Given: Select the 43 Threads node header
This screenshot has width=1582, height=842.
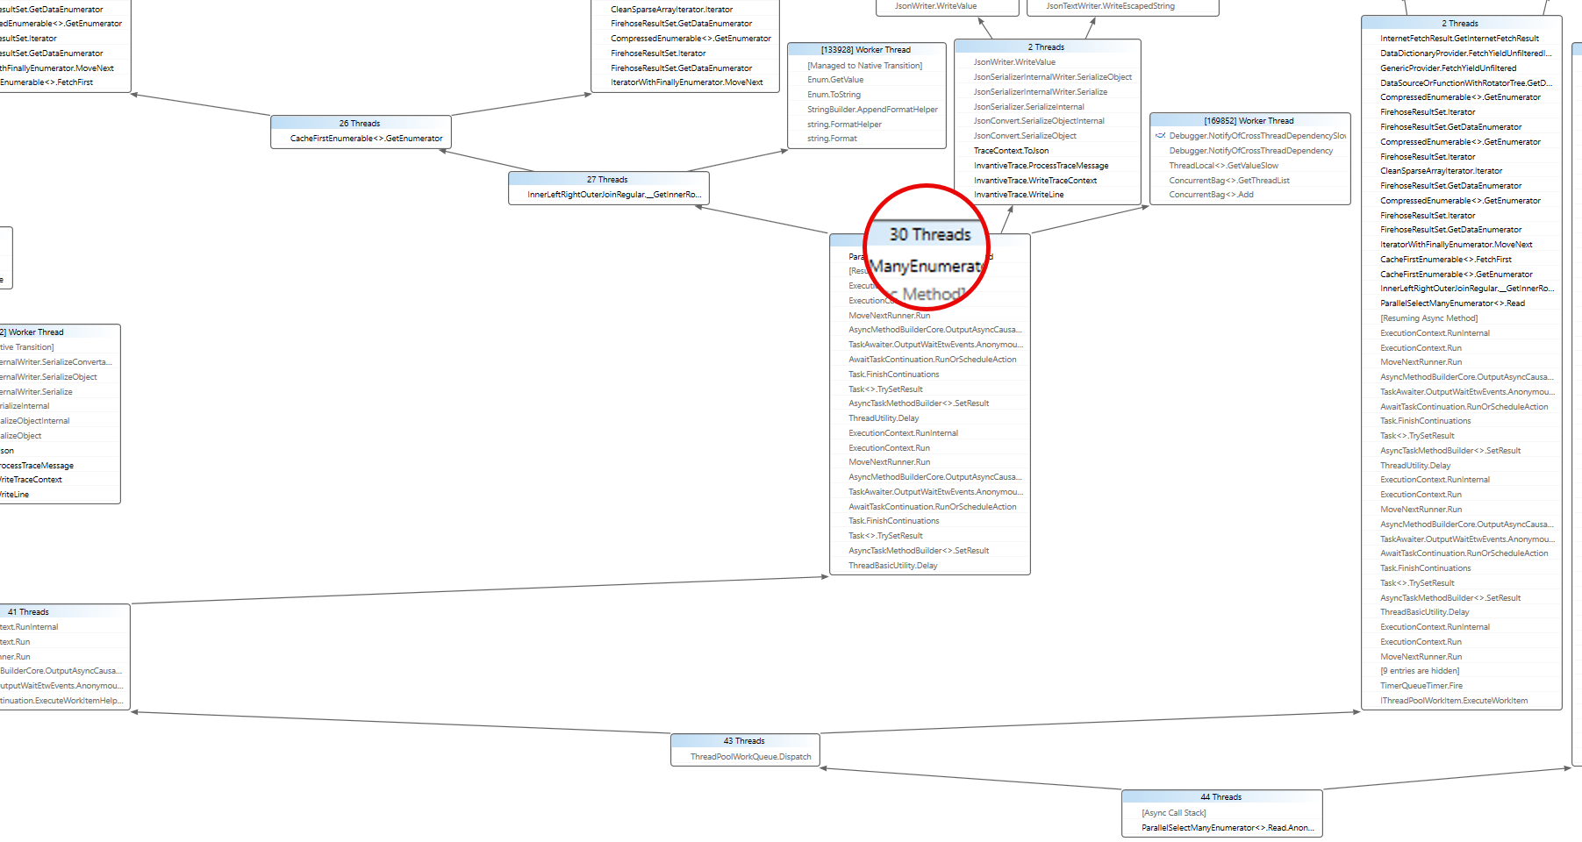Looking at the screenshot, I should click(x=744, y=741).
